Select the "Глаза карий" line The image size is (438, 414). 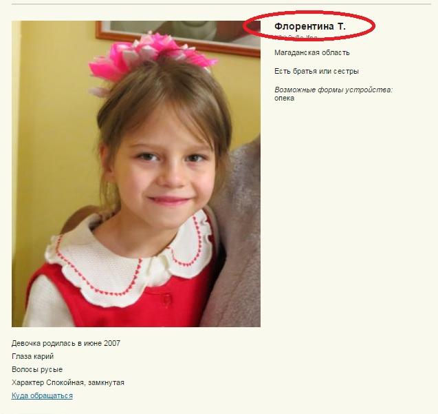33,356
